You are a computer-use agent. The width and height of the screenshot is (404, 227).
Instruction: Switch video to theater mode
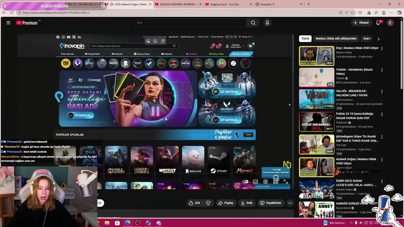[x=276, y=182]
